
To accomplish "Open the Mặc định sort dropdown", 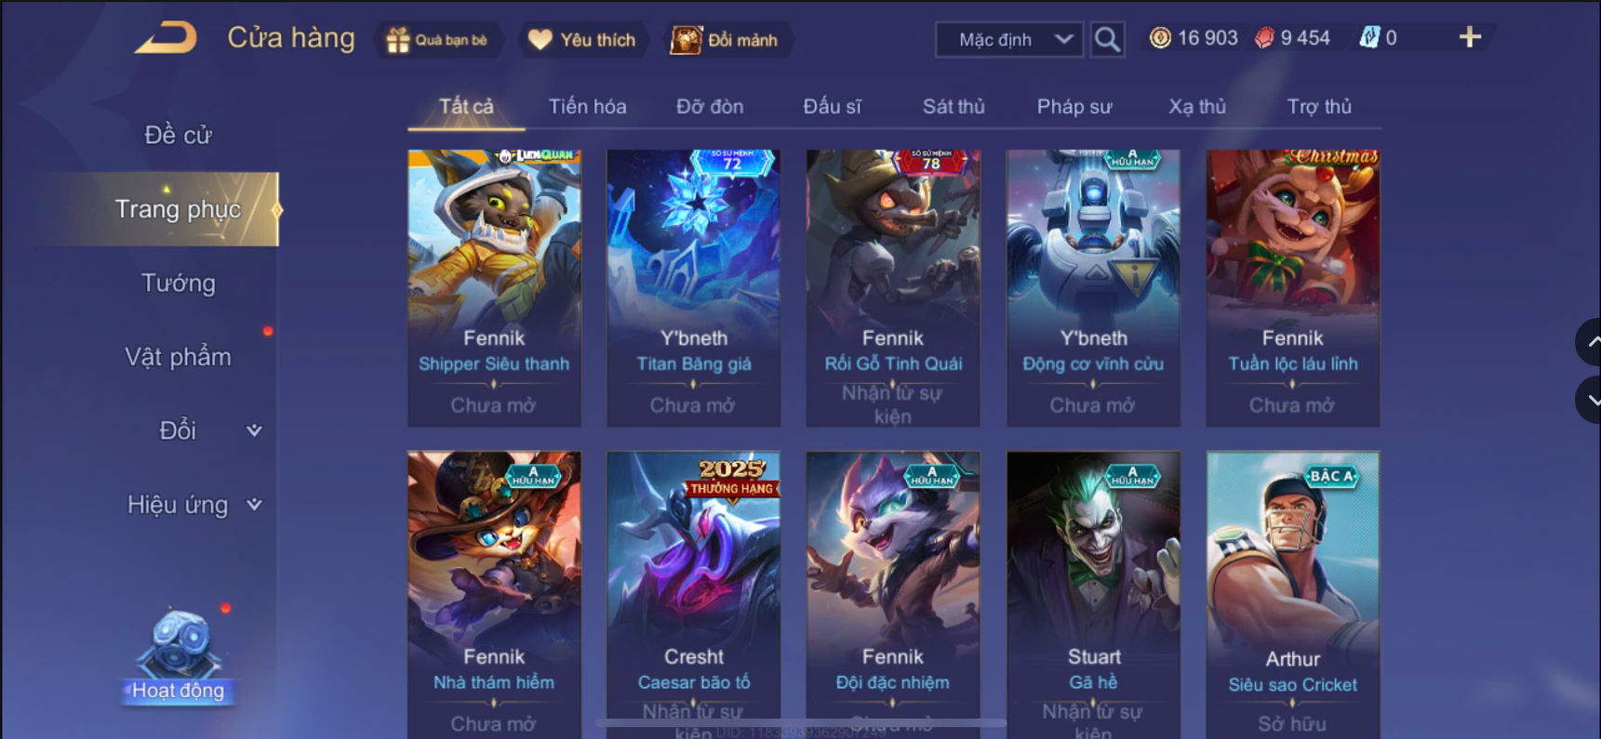I will click(x=1009, y=39).
